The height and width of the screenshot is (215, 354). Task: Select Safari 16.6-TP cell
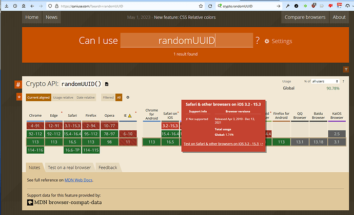point(72,150)
